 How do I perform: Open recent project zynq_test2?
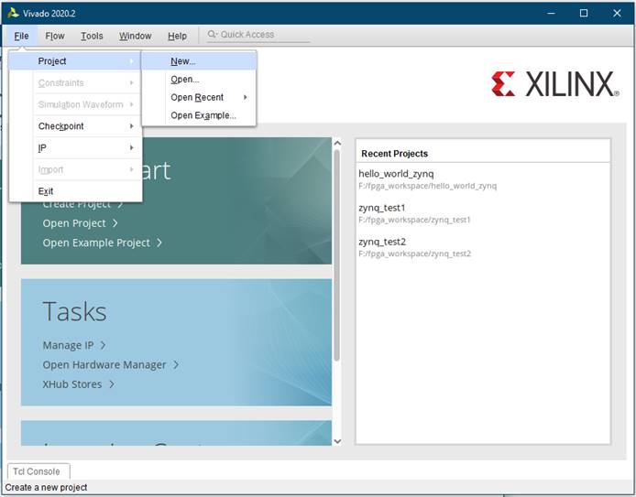[x=382, y=242]
